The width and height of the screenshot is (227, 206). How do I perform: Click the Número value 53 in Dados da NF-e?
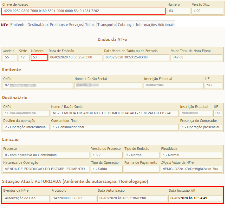[39, 57]
